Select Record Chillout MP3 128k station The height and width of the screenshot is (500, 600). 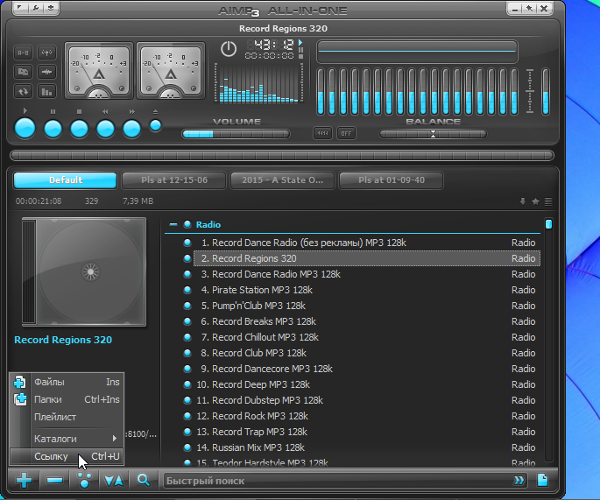point(265,337)
